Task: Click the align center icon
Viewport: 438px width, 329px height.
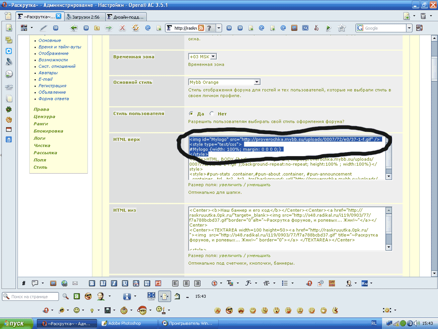Action: tap(186, 283)
